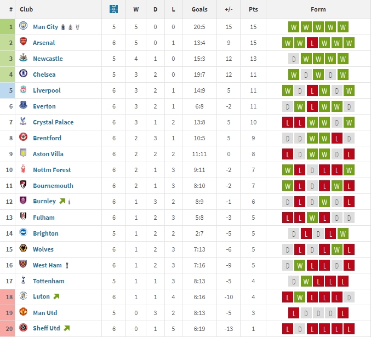Click Sheff Utd's green promoted arrow icon
371x337 pixels.
(67, 328)
